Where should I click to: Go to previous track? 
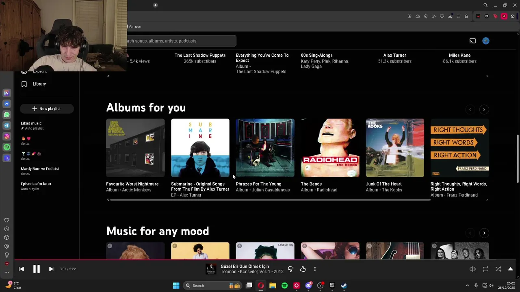coord(22,269)
